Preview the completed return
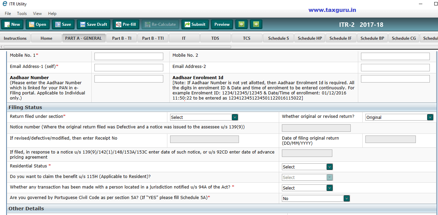438x215 pixels. 222,24
